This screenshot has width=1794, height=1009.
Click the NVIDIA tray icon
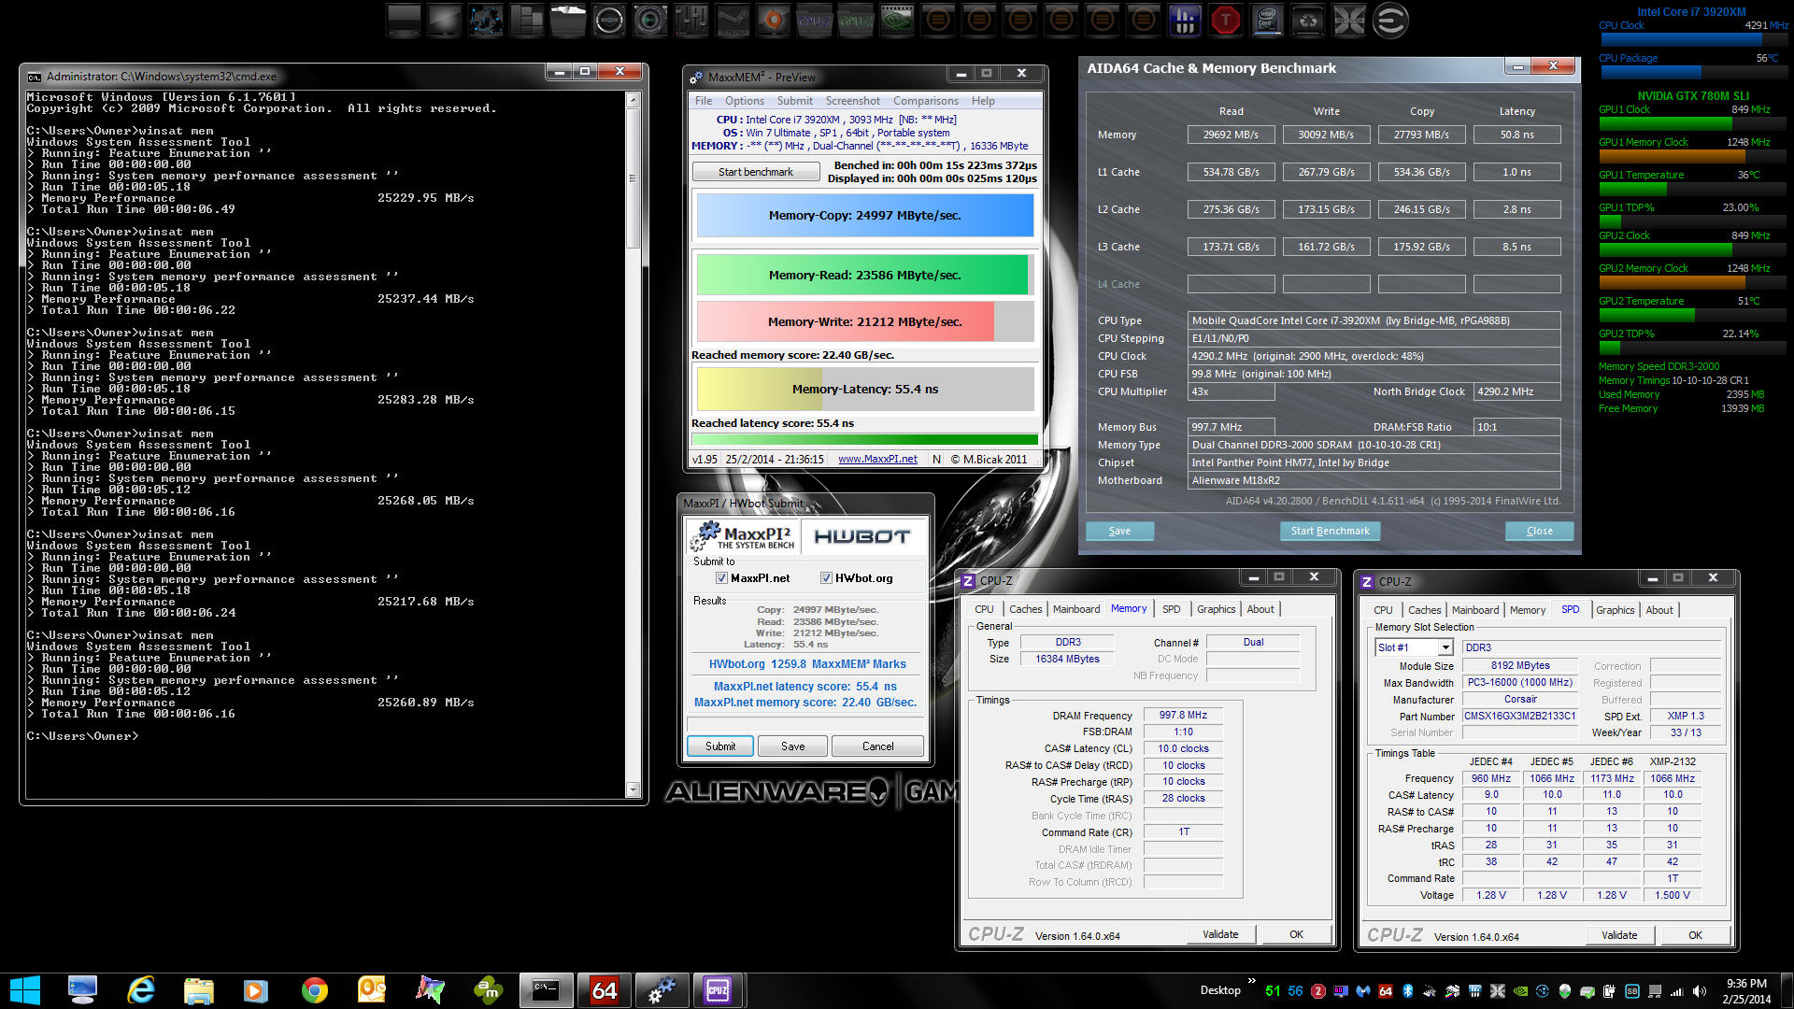point(1520,991)
